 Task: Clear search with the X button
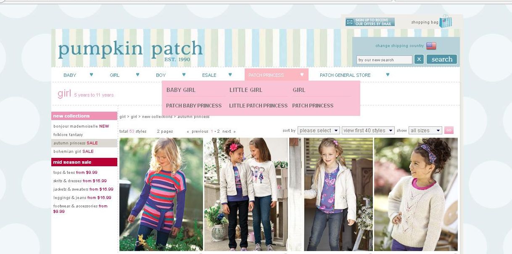(419, 59)
